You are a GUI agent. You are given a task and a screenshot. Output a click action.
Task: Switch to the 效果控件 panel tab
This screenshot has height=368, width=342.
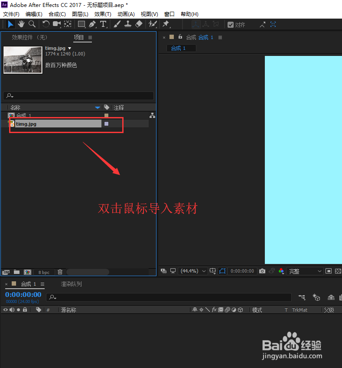(29, 37)
